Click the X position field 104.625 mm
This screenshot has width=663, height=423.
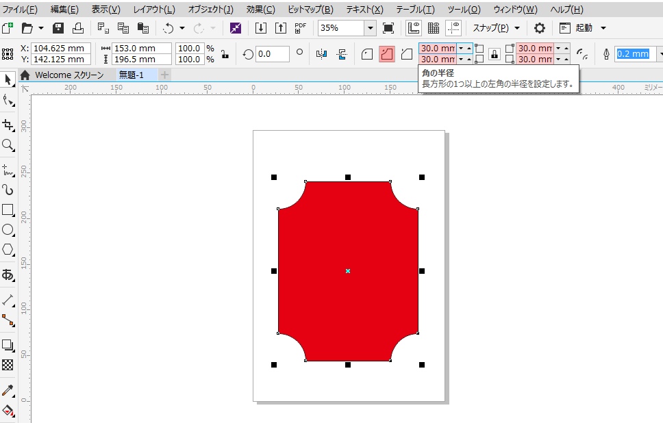click(x=62, y=48)
